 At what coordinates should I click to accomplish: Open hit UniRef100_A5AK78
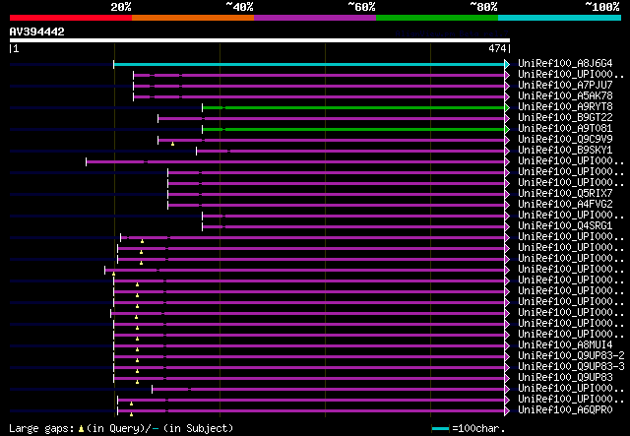pyautogui.click(x=565, y=96)
